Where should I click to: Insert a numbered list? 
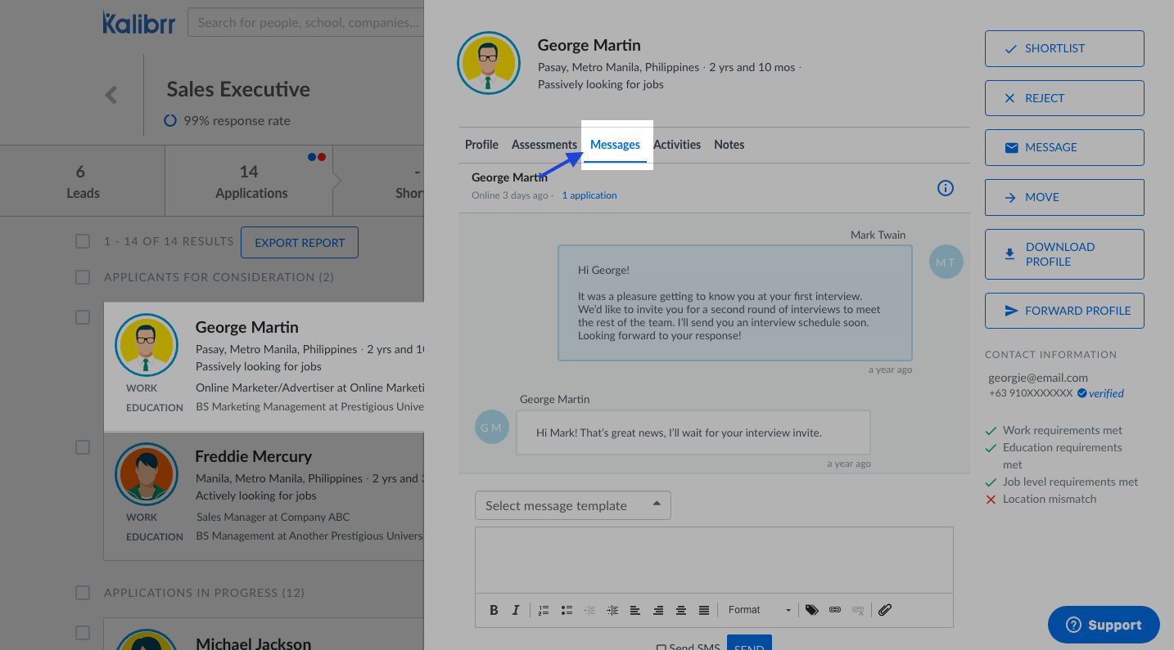click(x=544, y=610)
